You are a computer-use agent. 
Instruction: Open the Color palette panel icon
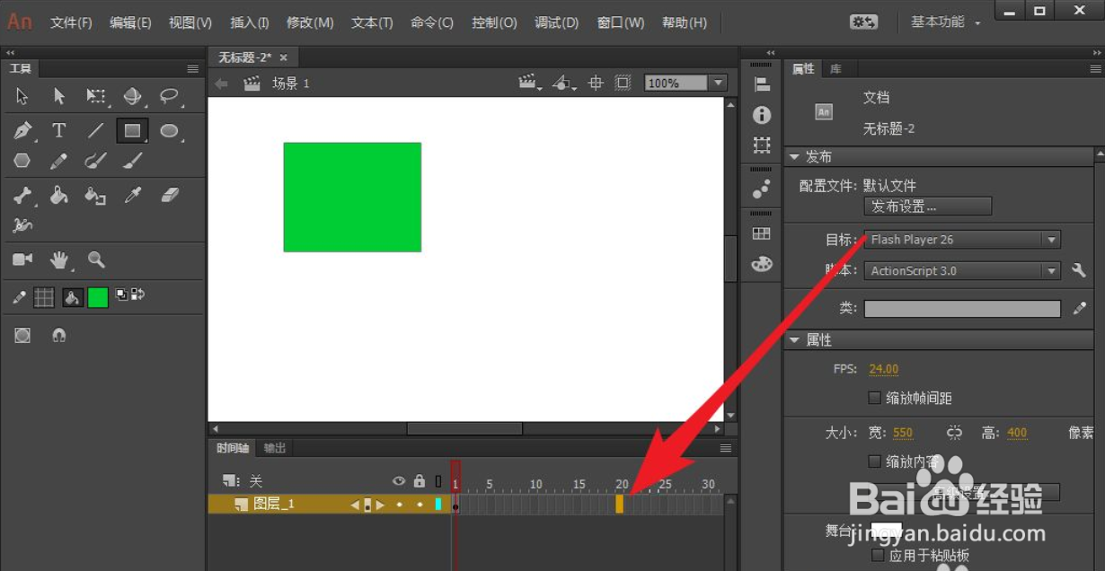click(x=761, y=264)
